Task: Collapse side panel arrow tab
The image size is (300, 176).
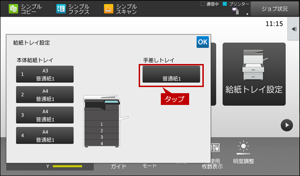Action: pos(294,29)
